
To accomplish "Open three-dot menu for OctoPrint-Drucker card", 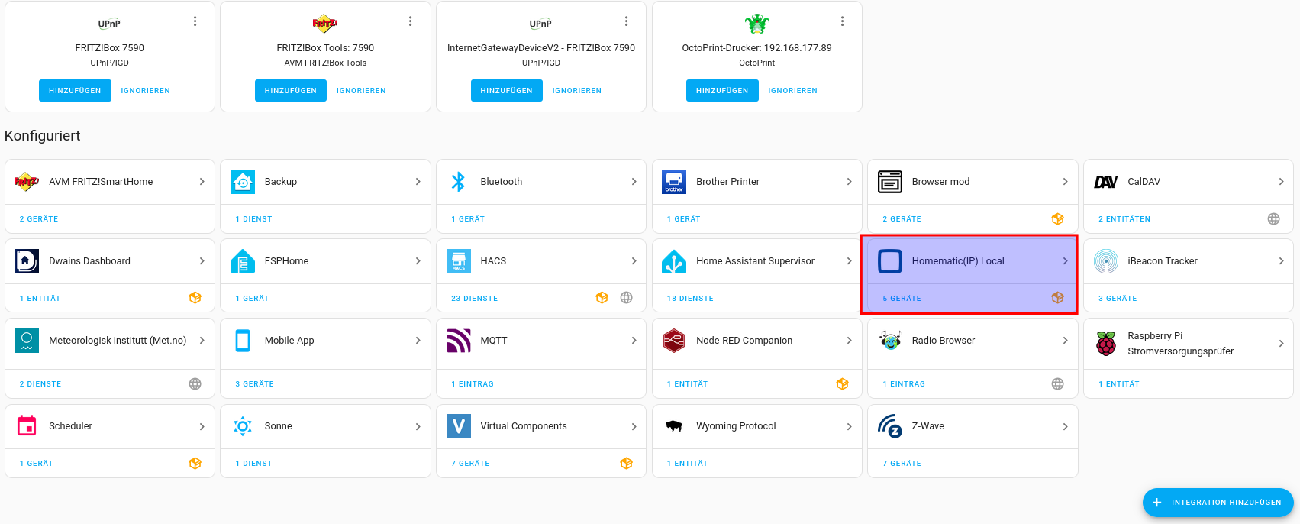I will tap(842, 21).
